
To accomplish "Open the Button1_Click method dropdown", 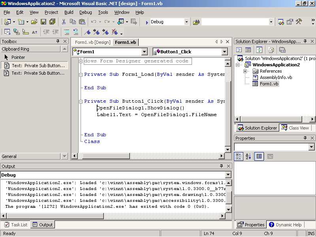I will (224, 52).
